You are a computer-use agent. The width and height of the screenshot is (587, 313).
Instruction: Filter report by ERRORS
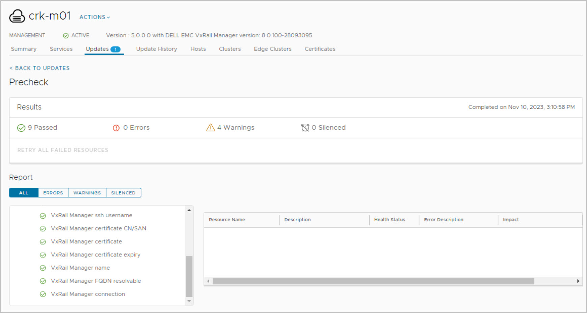(53, 193)
